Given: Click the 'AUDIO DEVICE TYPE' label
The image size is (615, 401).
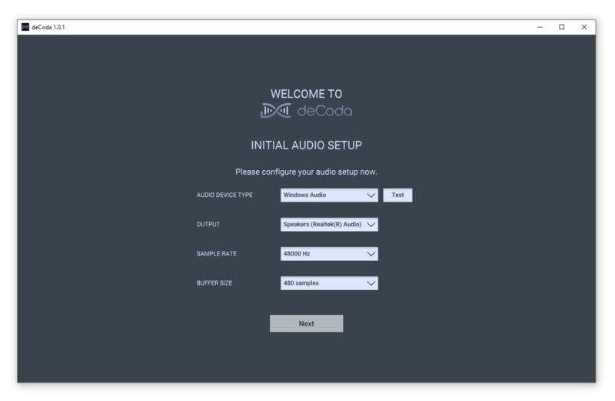Looking at the screenshot, I should (x=224, y=195).
